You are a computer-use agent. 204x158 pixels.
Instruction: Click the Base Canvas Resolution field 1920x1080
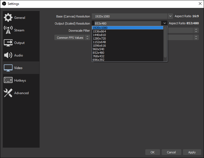[x=129, y=16]
